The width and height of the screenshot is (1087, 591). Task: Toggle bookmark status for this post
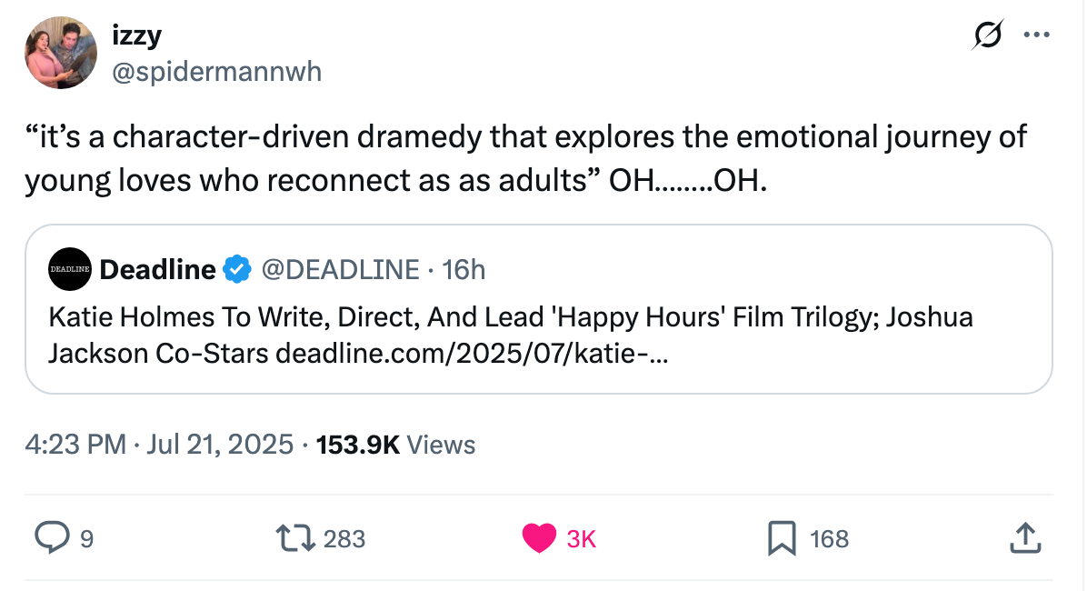coord(781,538)
